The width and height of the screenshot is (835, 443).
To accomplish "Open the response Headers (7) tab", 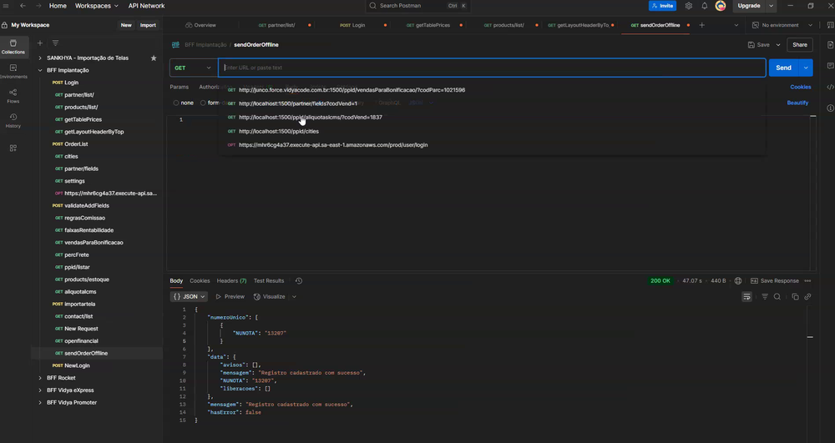I will click(x=231, y=281).
